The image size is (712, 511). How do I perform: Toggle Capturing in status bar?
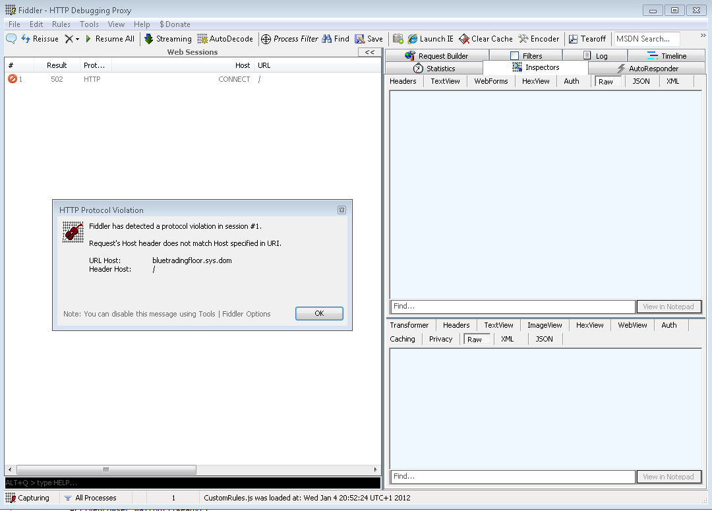pyautogui.click(x=27, y=498)
